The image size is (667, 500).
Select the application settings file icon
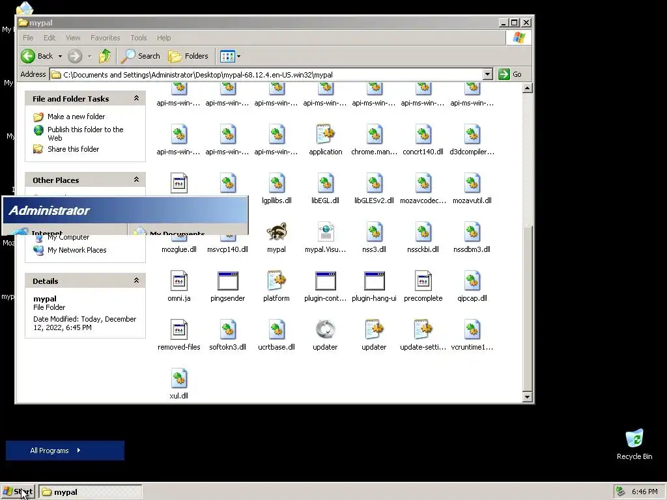point(326,134)
